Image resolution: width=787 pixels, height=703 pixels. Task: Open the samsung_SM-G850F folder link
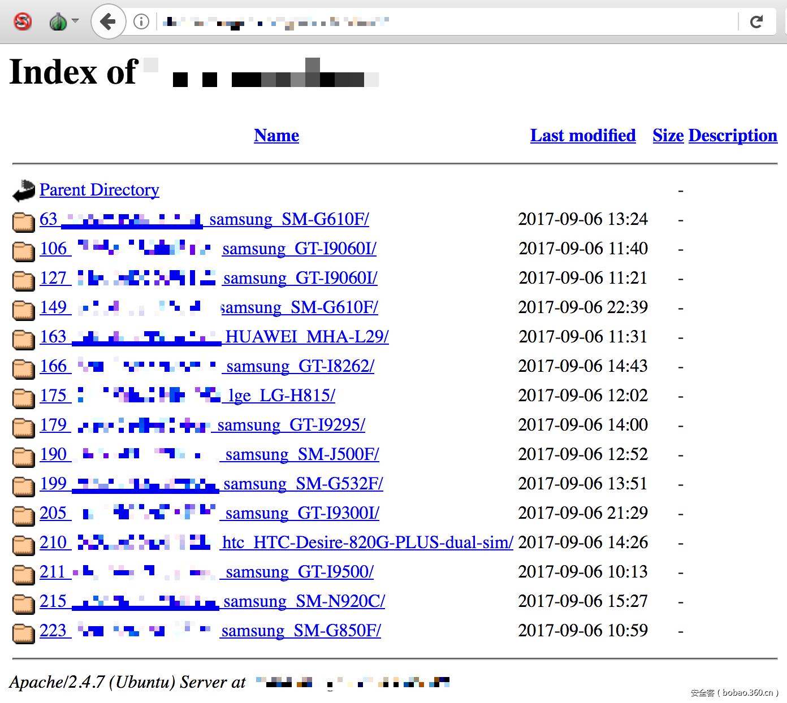pyautogui.click(x=301, y=631)
